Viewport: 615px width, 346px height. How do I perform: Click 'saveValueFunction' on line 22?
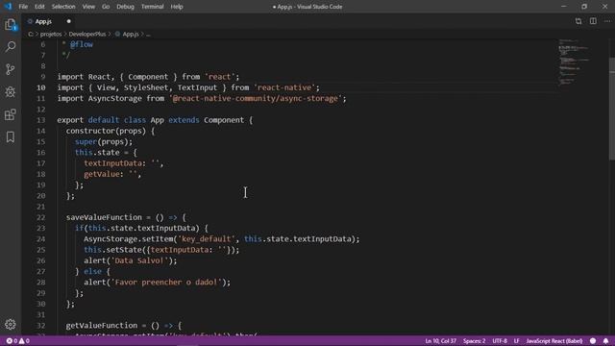click(104, 217)
